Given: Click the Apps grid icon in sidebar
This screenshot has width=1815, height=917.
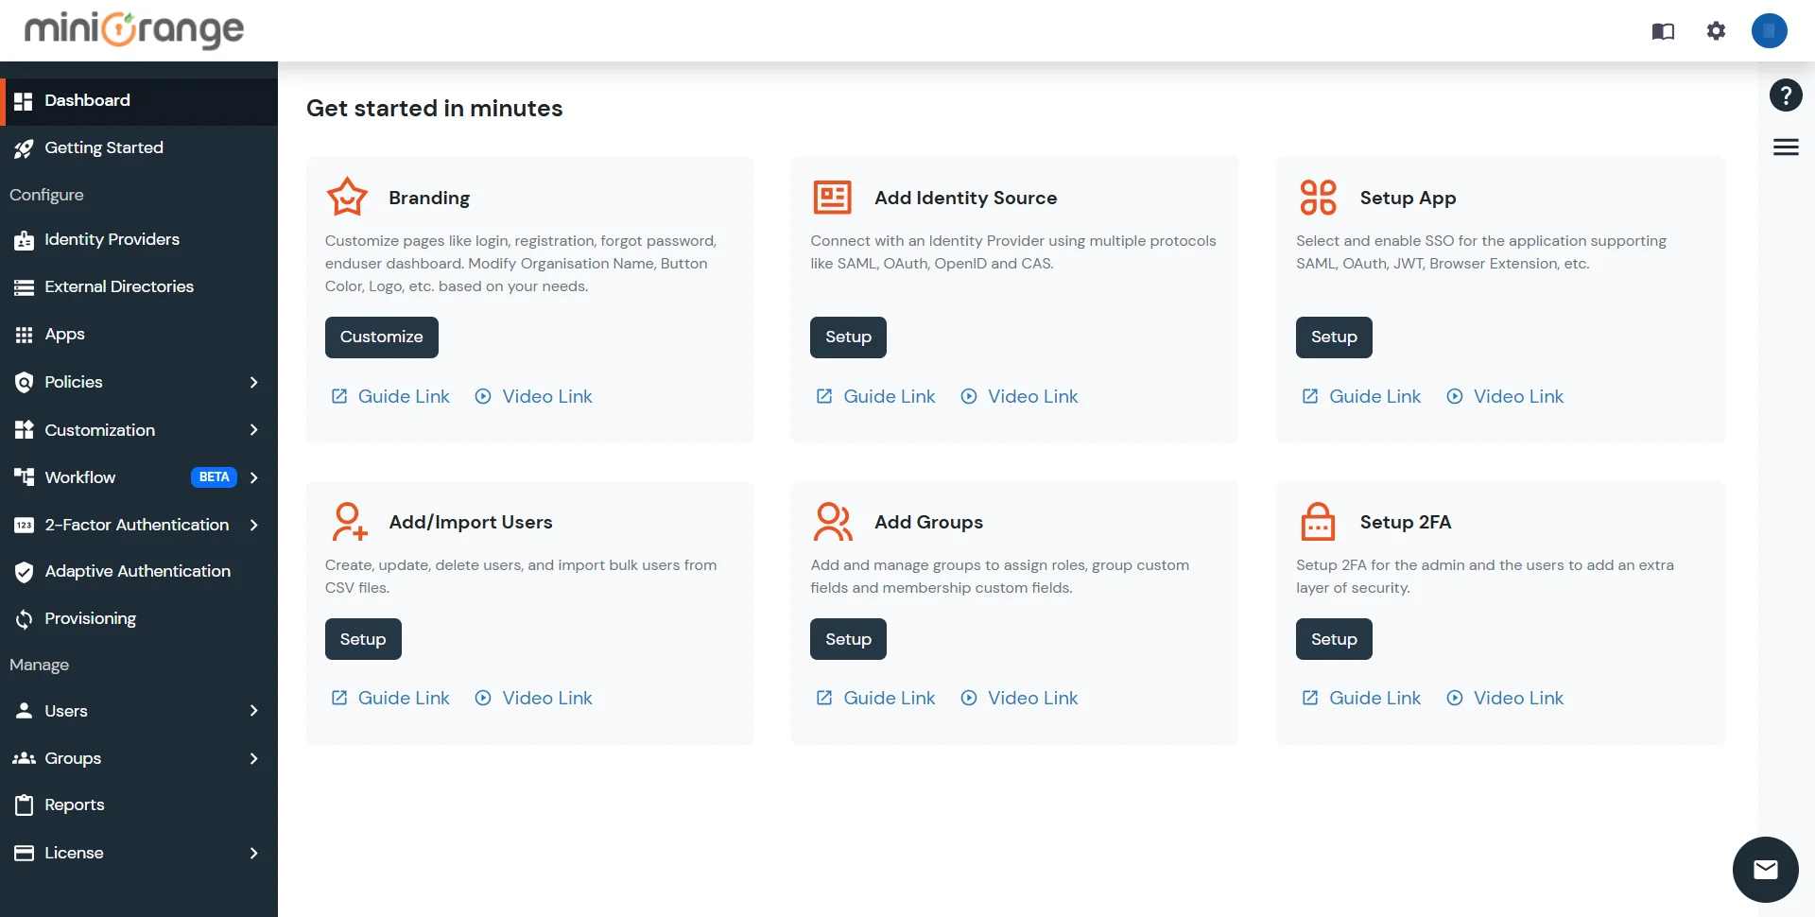Looking at the screenshot, I should (x=24, y=334).
